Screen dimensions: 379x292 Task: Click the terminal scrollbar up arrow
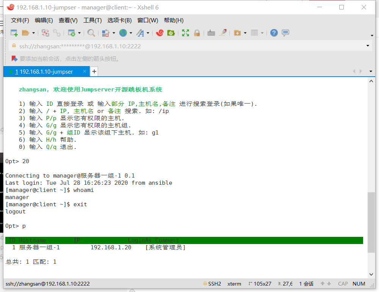(371, 82)
